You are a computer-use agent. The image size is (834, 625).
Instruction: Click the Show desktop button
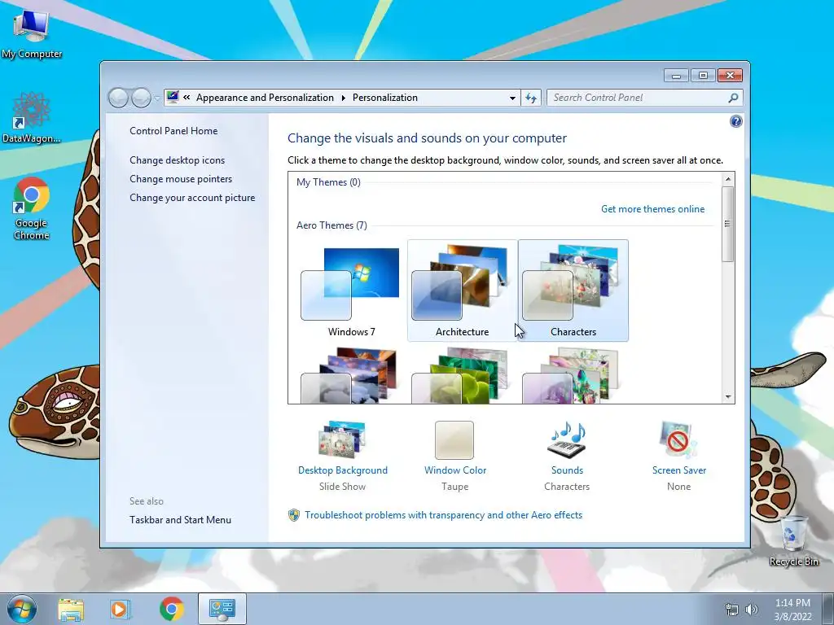click(828, 609)
